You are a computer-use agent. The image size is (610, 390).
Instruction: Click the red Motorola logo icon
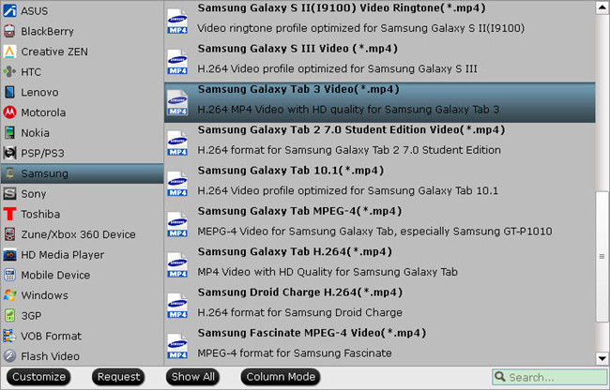click(x=9, y=112)
